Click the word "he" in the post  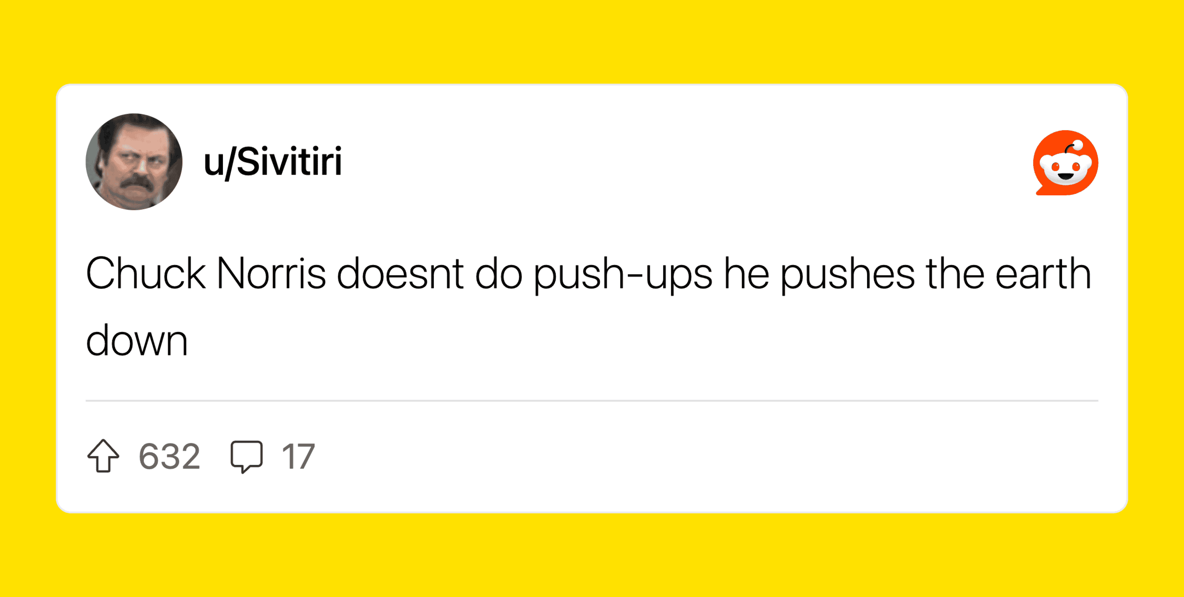[746, 274]
